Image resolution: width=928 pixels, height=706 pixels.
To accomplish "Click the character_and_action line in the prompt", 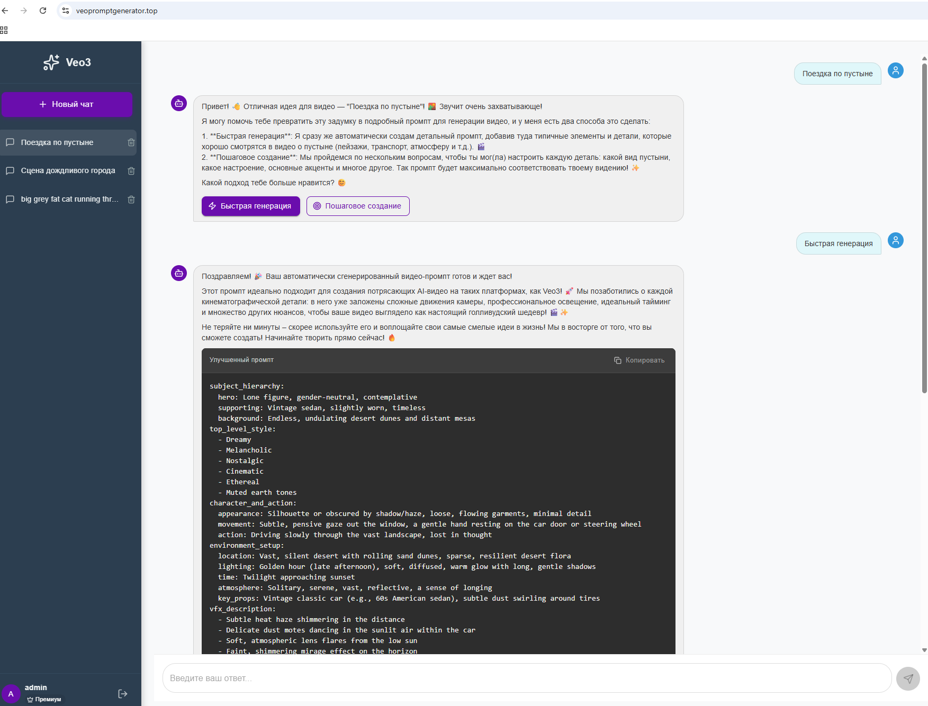I will (x=253, y=503).
